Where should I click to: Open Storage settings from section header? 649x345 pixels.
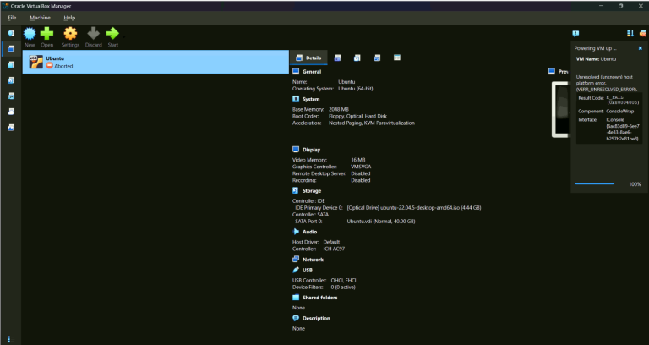(312, 190)
